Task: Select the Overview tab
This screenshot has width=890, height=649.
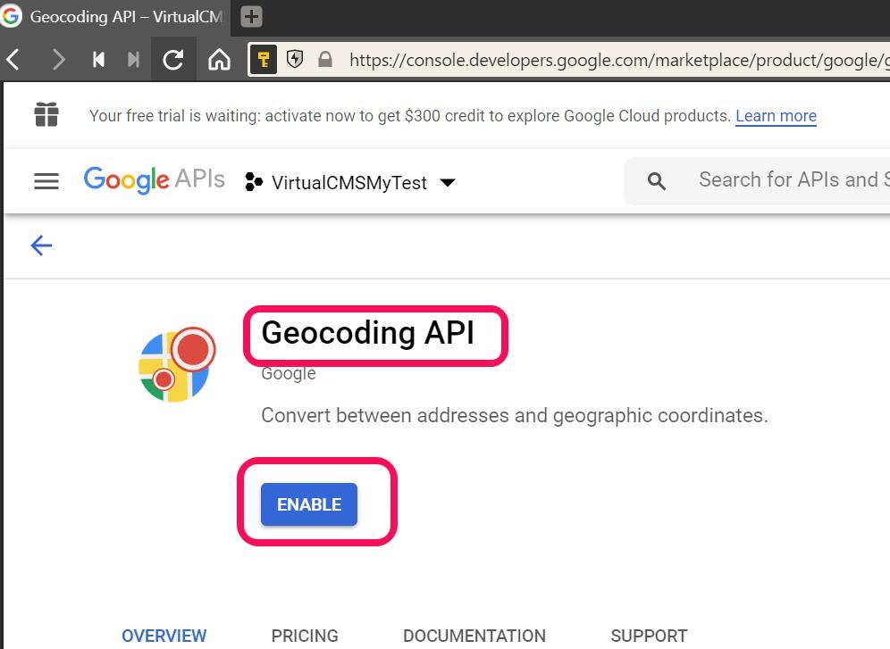Action: pyautogui.click(x=164, y=636)
